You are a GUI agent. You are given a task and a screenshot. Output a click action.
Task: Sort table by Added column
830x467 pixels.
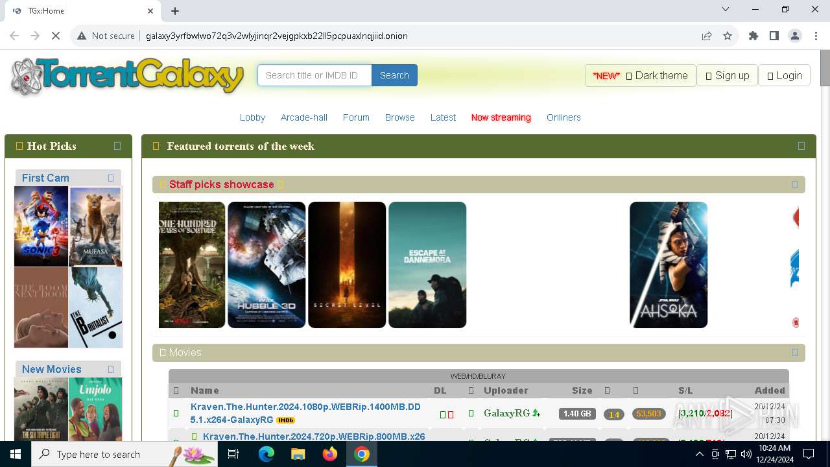click(x=770, y=390)
